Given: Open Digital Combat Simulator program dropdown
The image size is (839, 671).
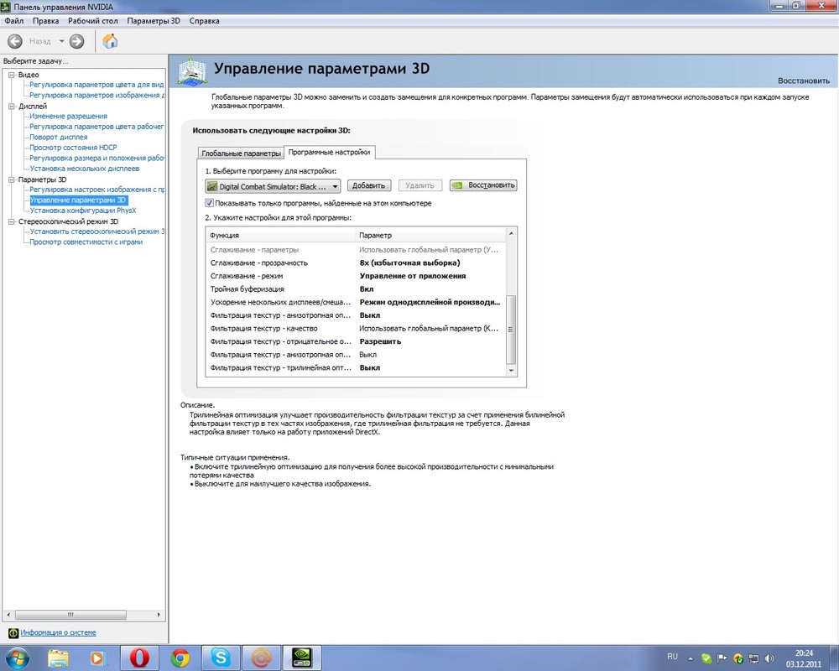Looking at the screenshot, I should (273, 186).
